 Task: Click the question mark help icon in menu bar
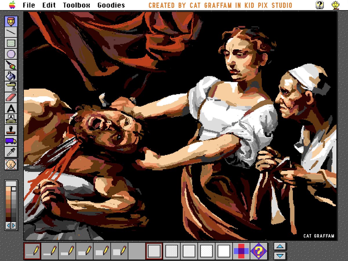(320, 5)
